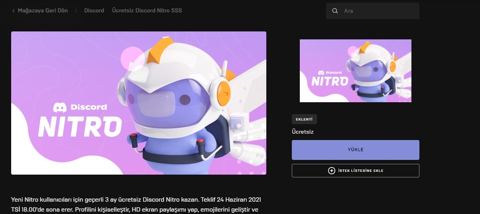
Task: Click the back chevron arrow icon
Action: tap(14, 11)
